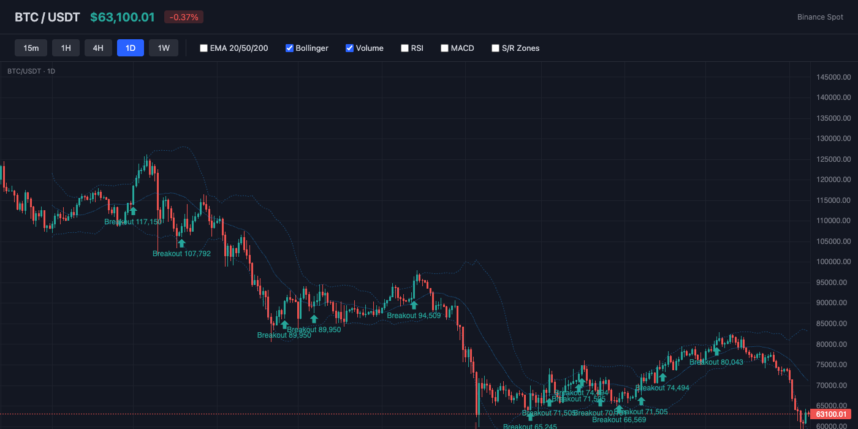Click the Breakout 107,792 arrow marker
This screenshot has width=858, height=429.
[x=181, y=243]
